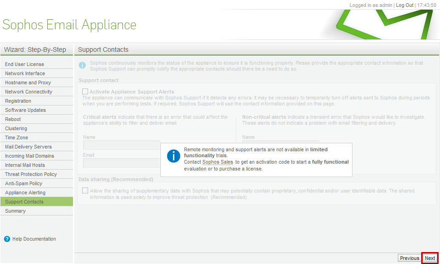440x264 pixels.
Task: Select Anti-Spam Policy step
Action: click(x=37, y=183)
